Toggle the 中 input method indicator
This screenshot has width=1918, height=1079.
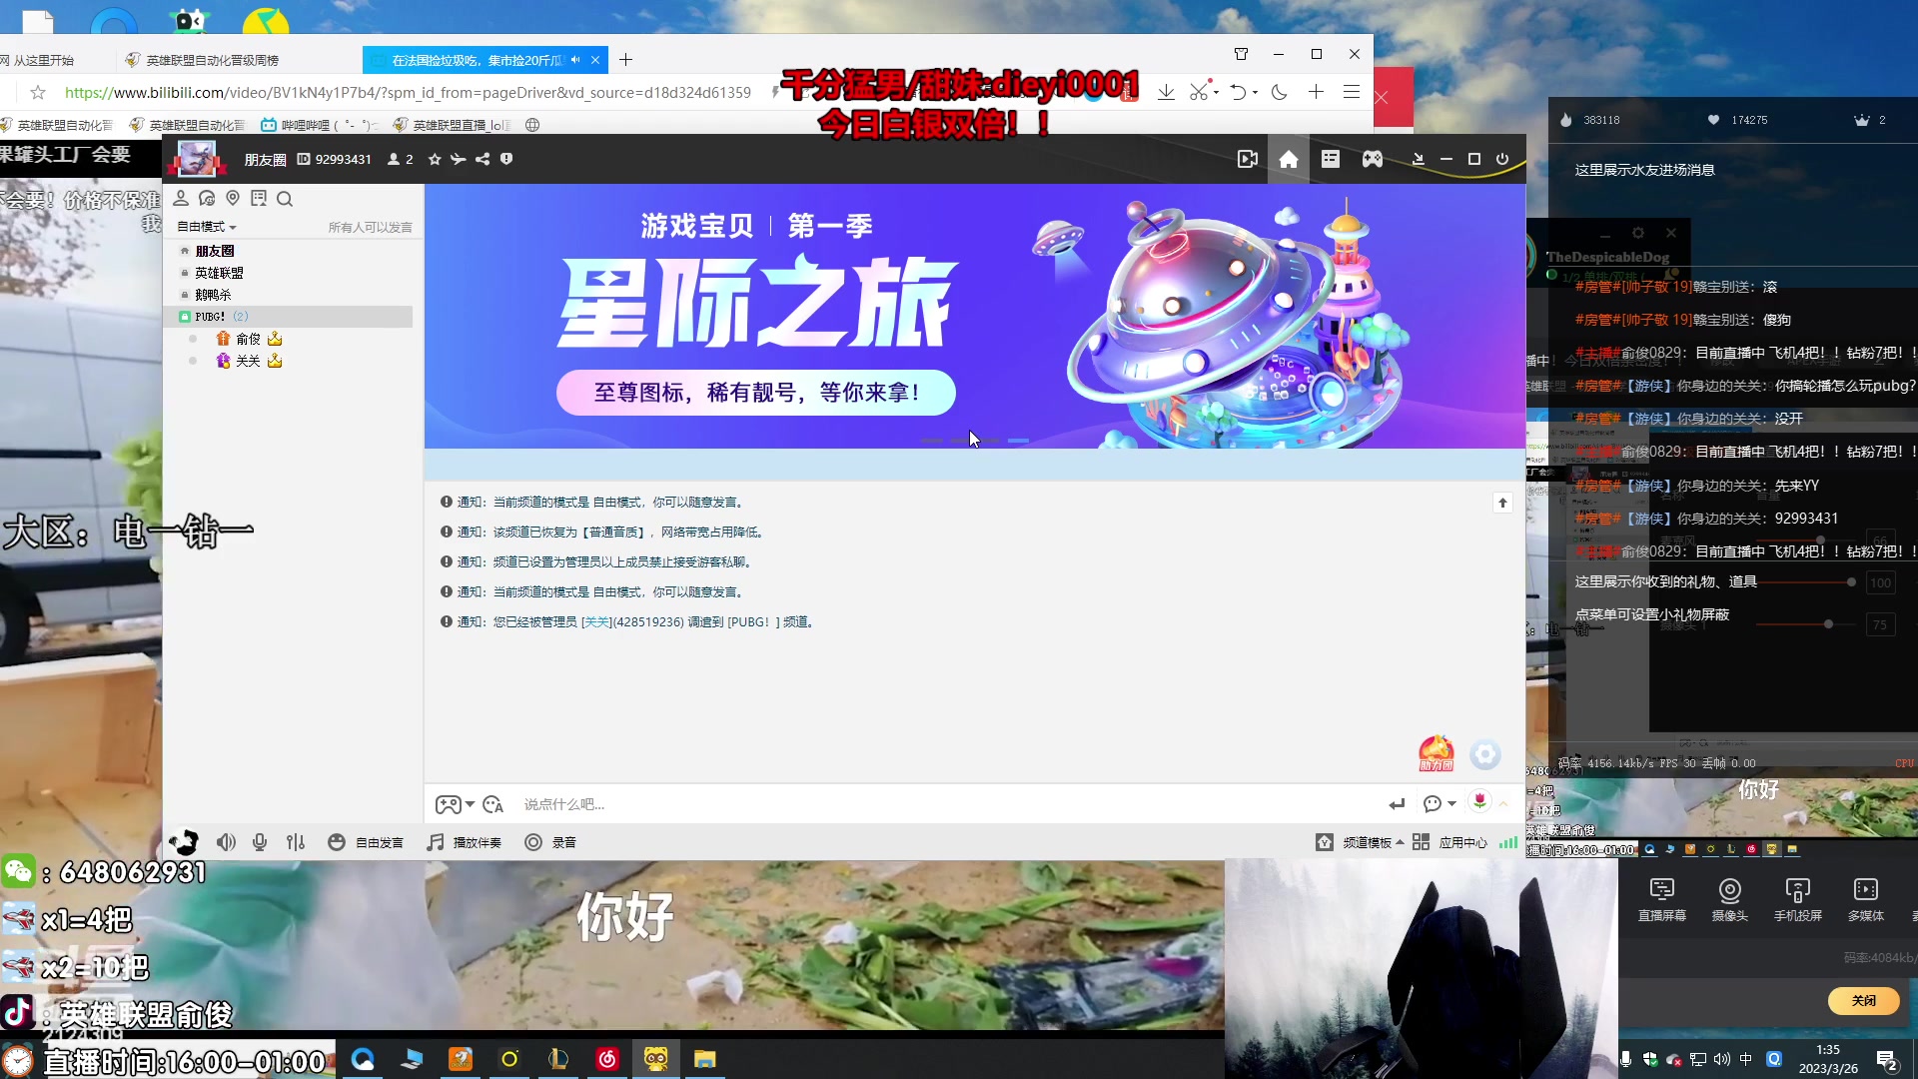1746,1059
